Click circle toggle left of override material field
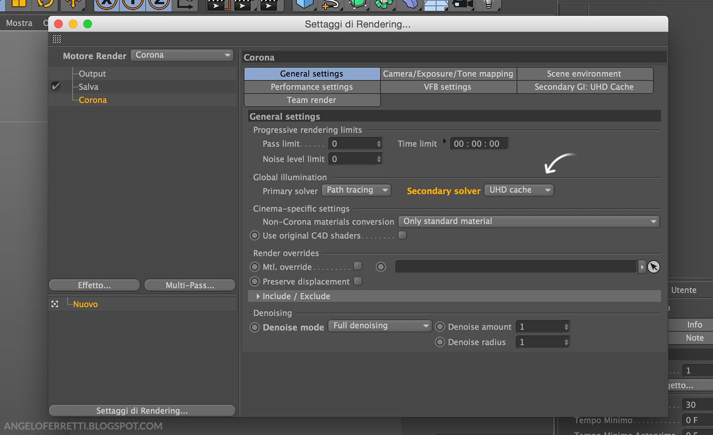The height and width of the screenshot is (435, 713). click(x=381, y=267)
